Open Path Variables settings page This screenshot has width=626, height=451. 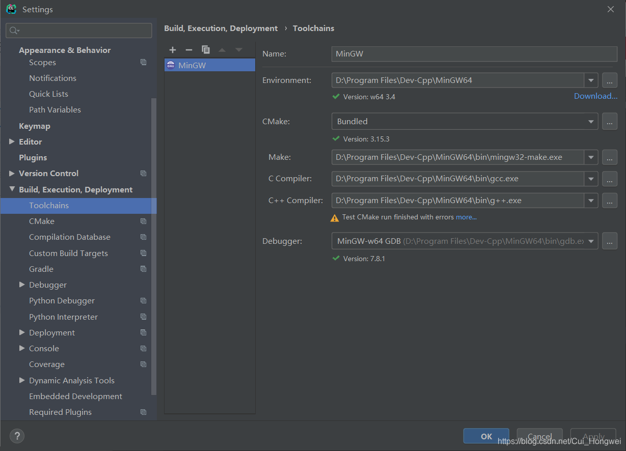click(x=55, y=109)
